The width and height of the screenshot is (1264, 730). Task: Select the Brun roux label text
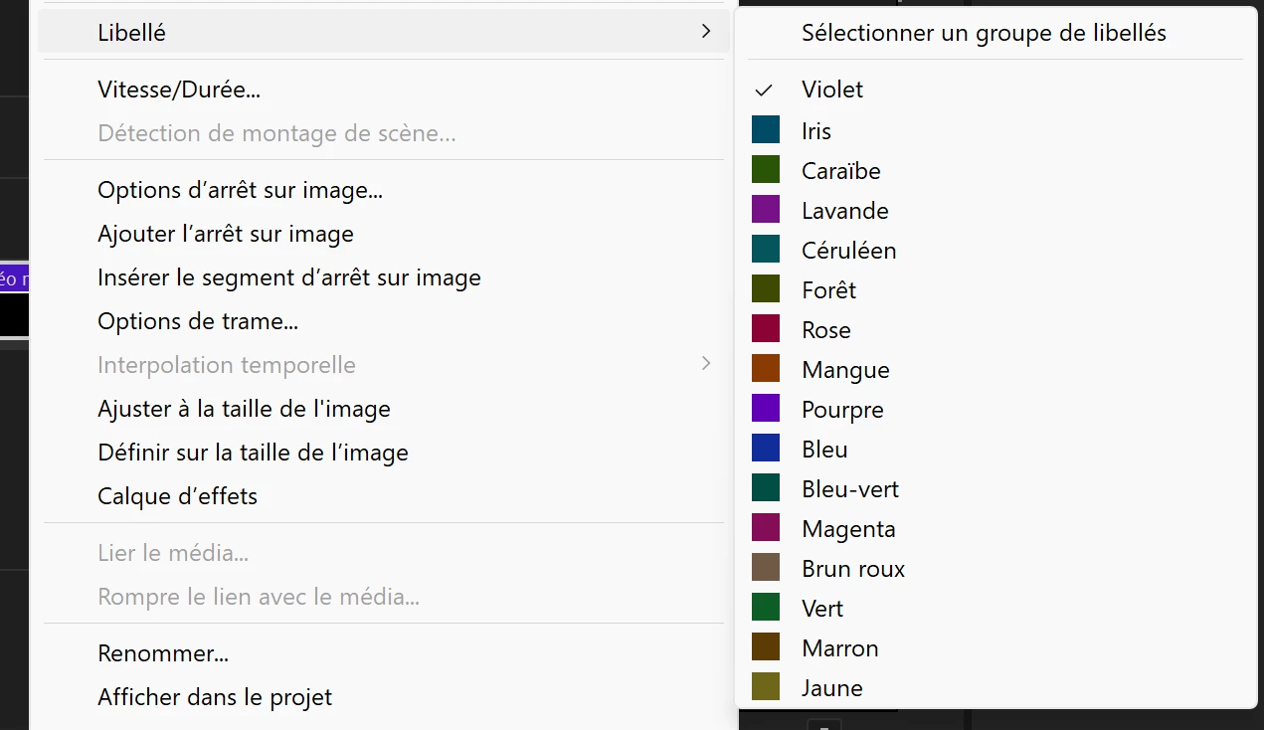click(853, 568)
